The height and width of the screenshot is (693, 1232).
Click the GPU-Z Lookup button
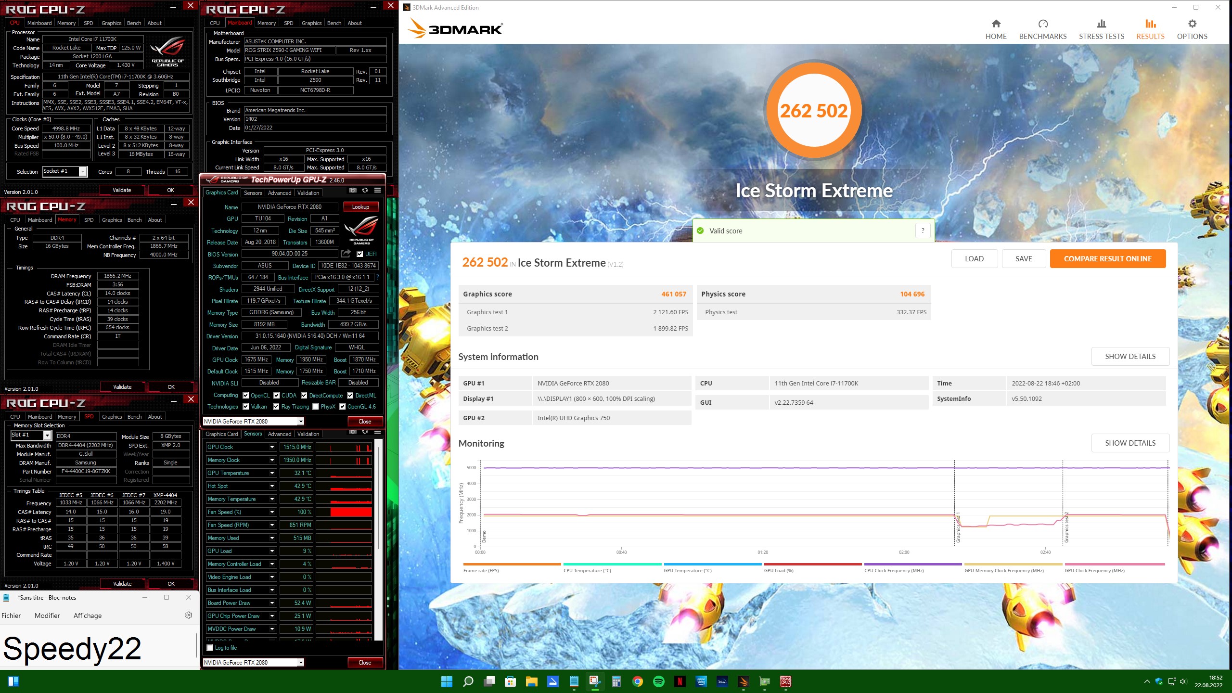tap(360, 207)
